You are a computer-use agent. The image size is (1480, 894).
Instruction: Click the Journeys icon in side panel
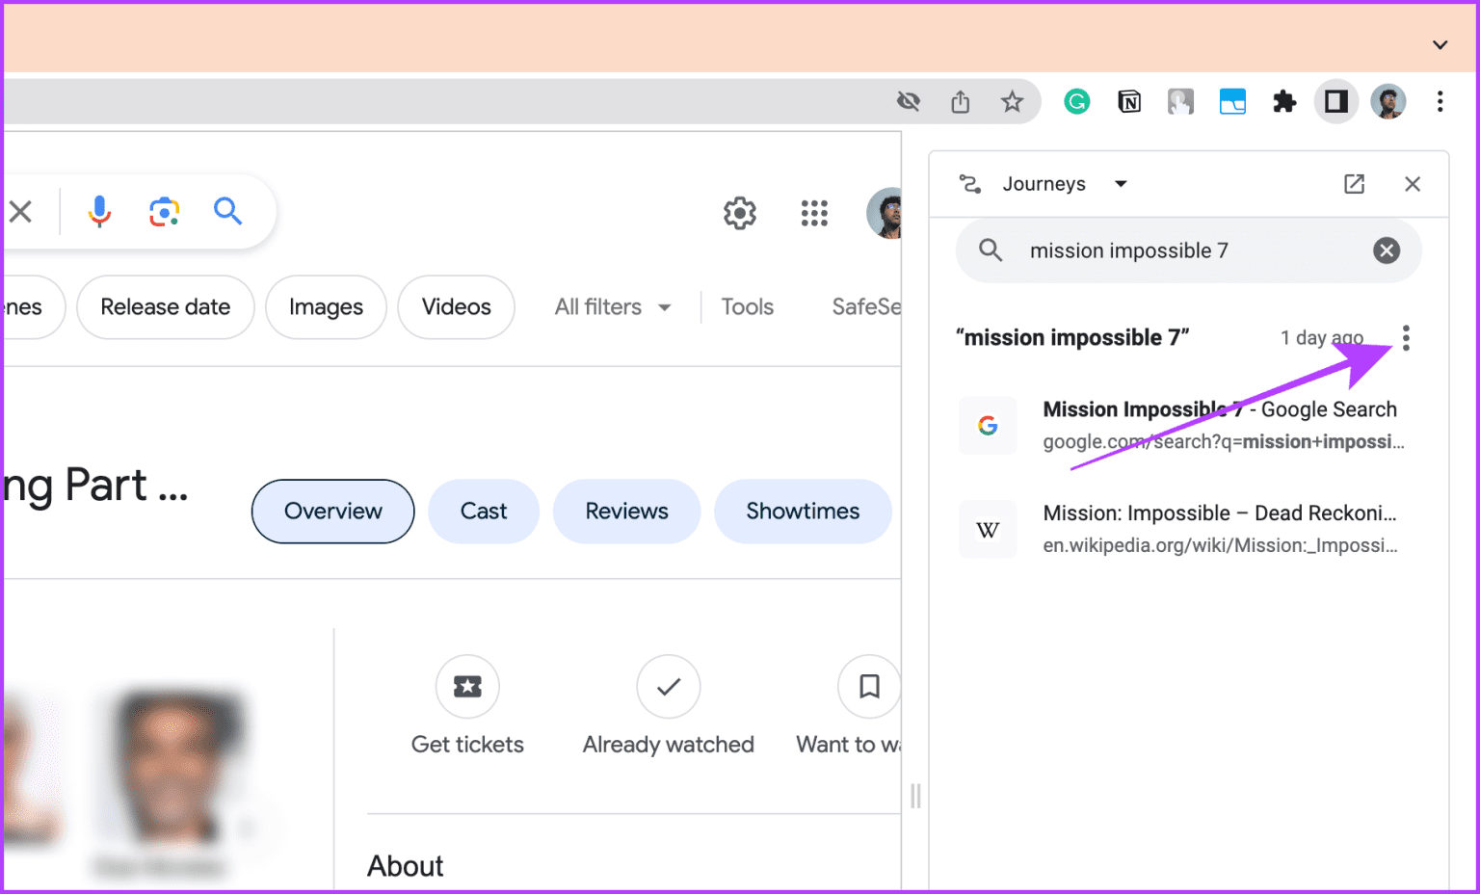point(970,184)
